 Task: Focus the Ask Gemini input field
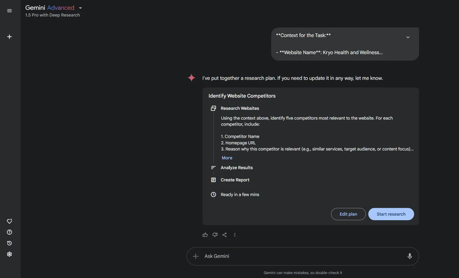(303, 256)
